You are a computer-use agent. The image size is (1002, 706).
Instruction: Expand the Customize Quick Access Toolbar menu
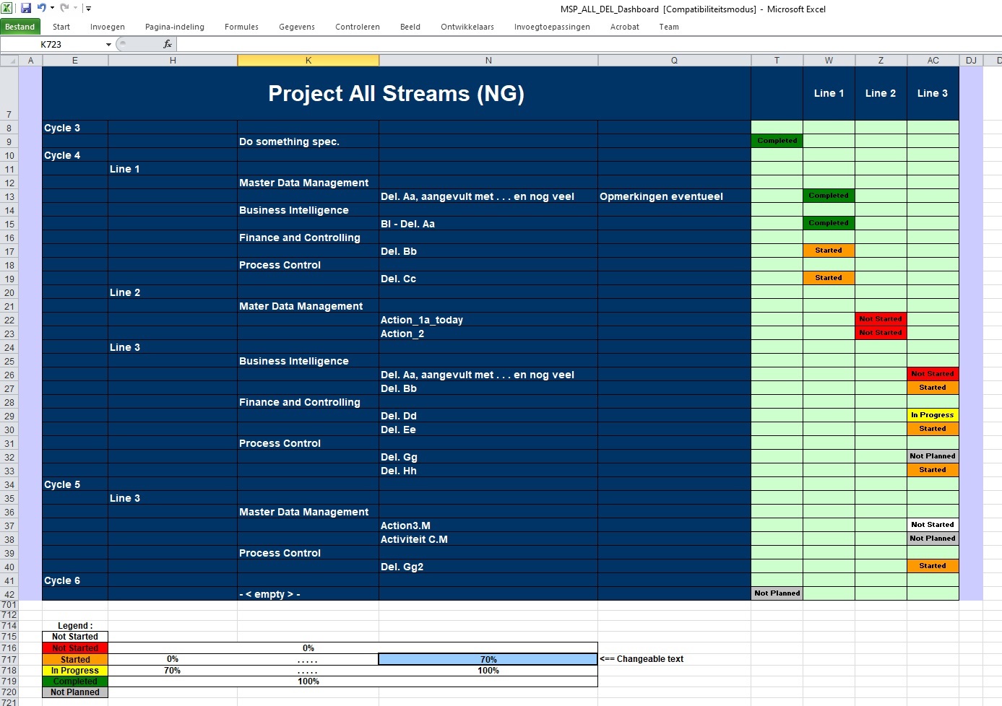point(88,9)
